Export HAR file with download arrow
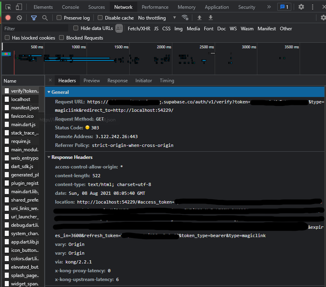The image size is (326, 287). 211,18
